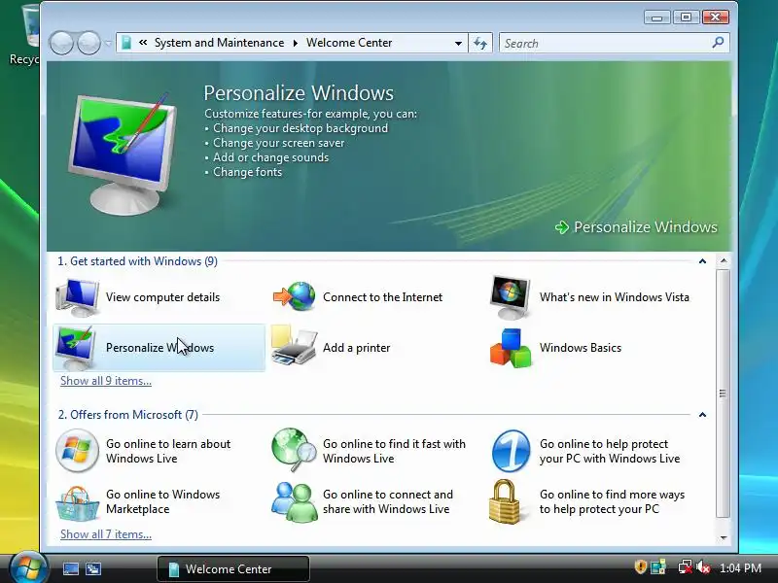The height and width of the screenshot is (583, 778).
Task: Select the Connect to the Internet label
Action: point(382,297)
